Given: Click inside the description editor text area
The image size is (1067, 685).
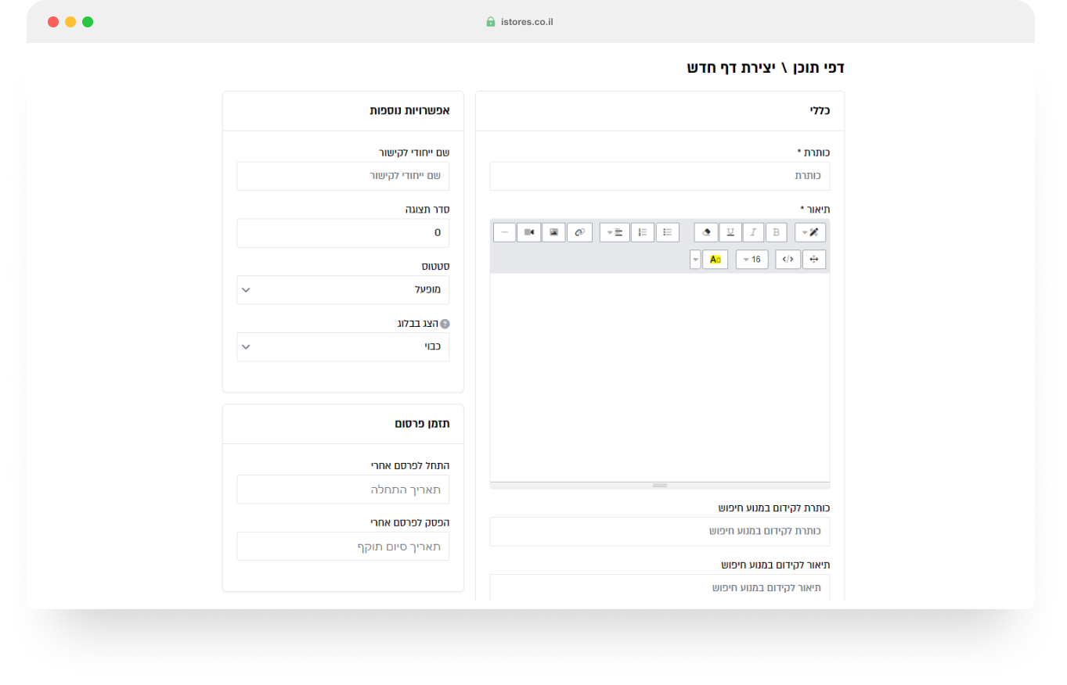Looking at the screenshot, I should [x=660, y=377].
